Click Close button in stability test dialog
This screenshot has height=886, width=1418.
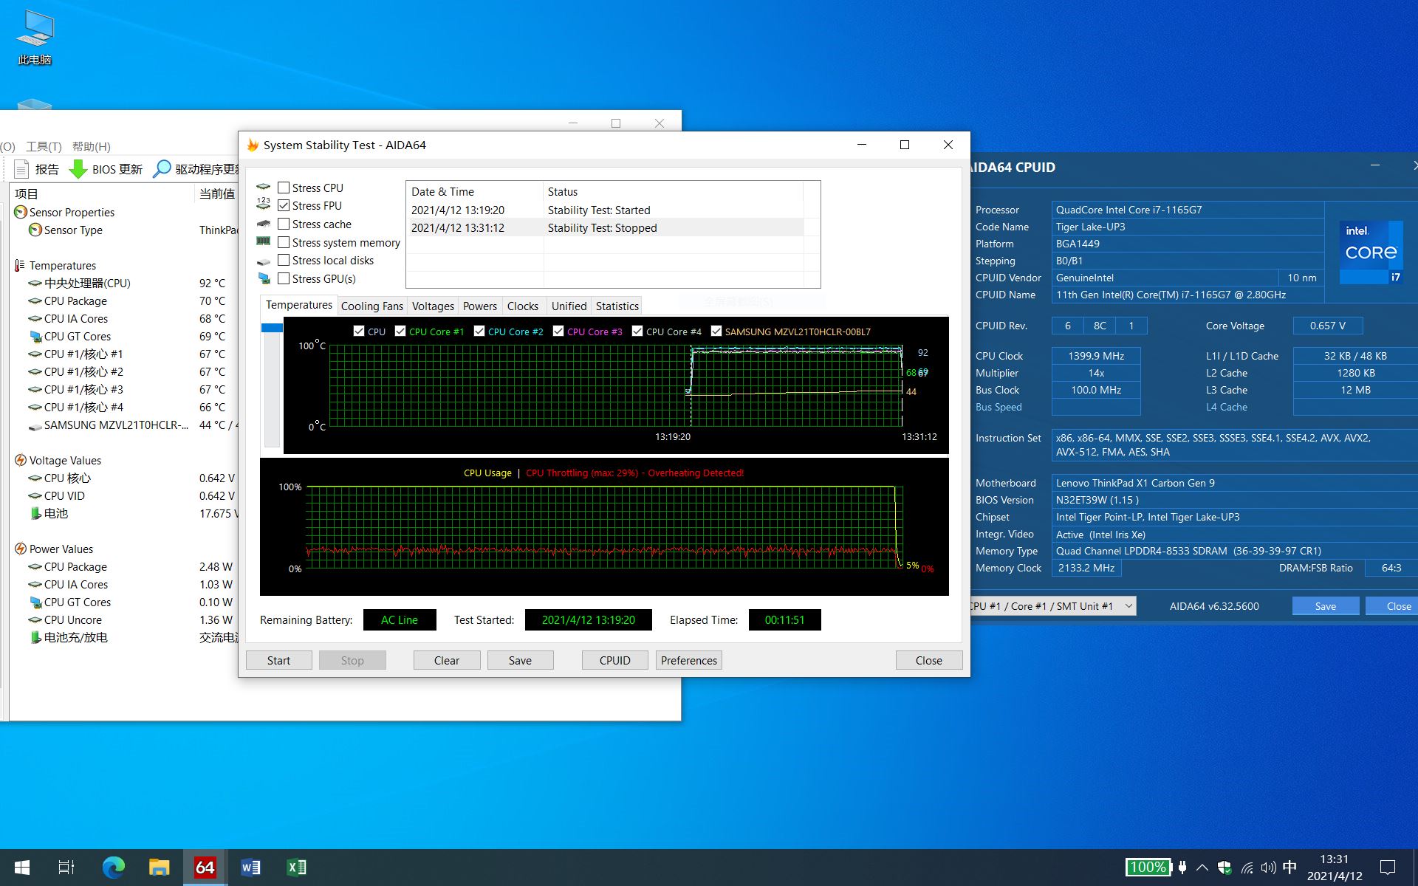(x=928, y=660)
